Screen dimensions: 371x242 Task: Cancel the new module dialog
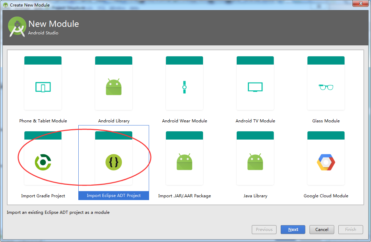click(x=322, y=229)
